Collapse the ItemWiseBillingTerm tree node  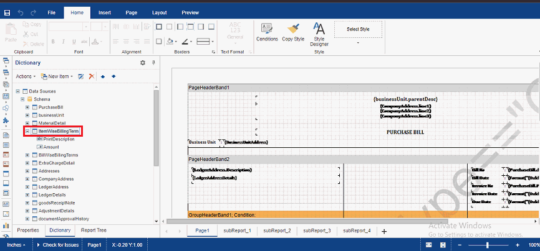pyautogui.click(x=27, y=131)
